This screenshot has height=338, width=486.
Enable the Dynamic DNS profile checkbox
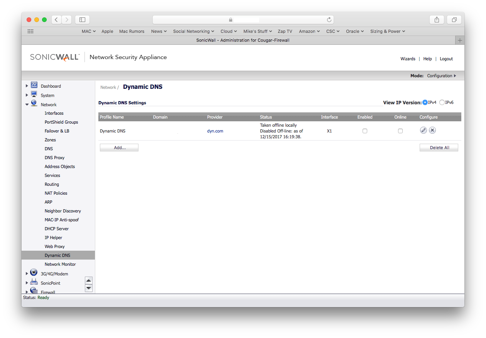tap(365, 131)
